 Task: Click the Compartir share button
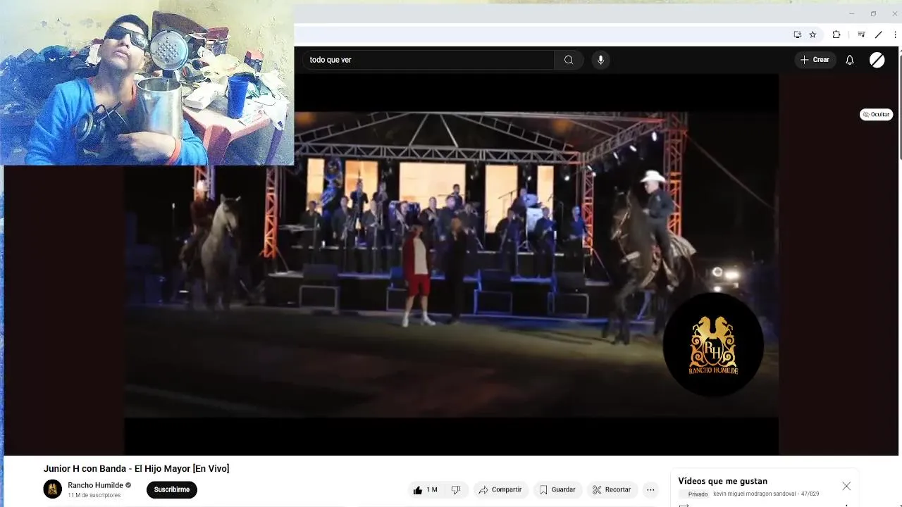point(500,490)
